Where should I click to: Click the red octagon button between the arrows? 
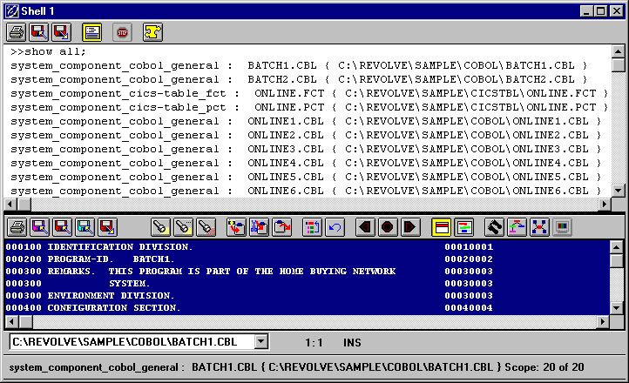click(387, 228)
